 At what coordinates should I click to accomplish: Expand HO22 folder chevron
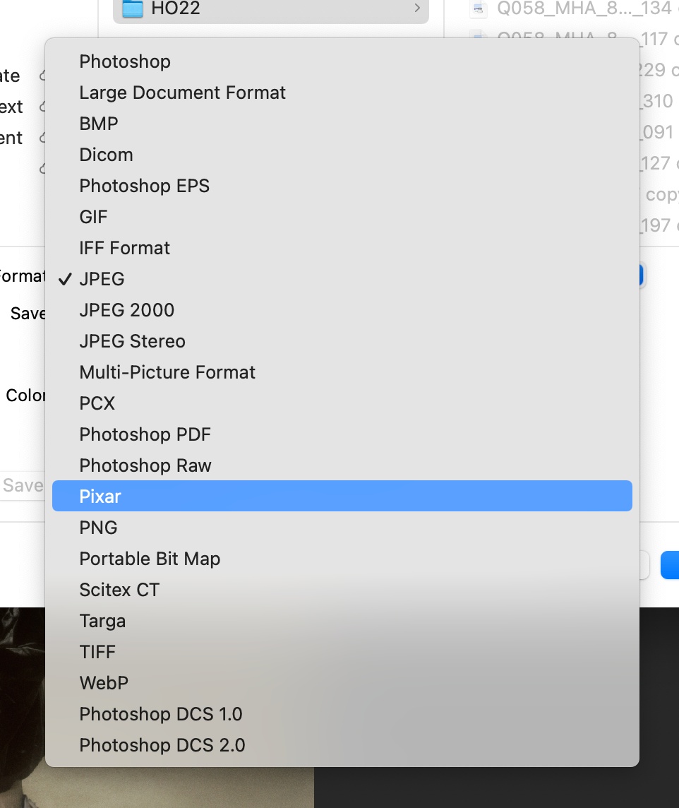point(417,8)
